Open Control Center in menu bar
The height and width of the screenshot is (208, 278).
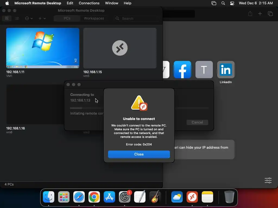(x=232, y=3)
